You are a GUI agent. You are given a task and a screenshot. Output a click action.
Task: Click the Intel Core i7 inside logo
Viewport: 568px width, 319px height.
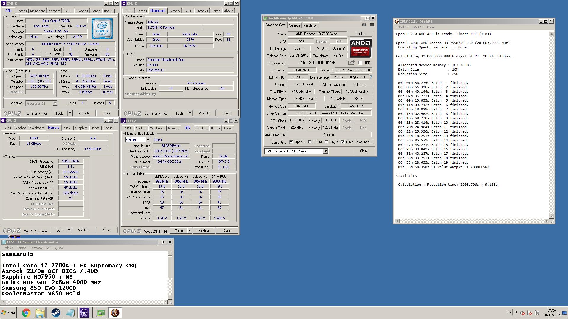[102, 29]
